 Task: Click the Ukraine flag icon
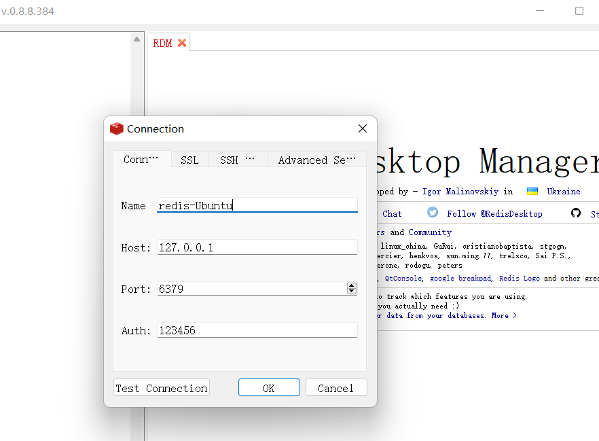point(532,192)
